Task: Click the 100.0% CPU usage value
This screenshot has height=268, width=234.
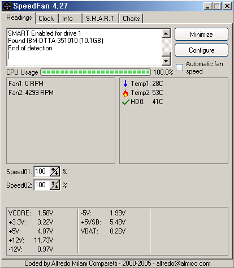Action: tap(163, 72)
